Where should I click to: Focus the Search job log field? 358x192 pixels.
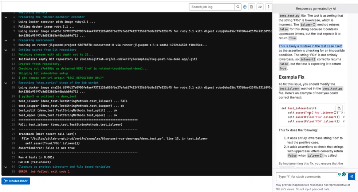(x=212, y=7)
